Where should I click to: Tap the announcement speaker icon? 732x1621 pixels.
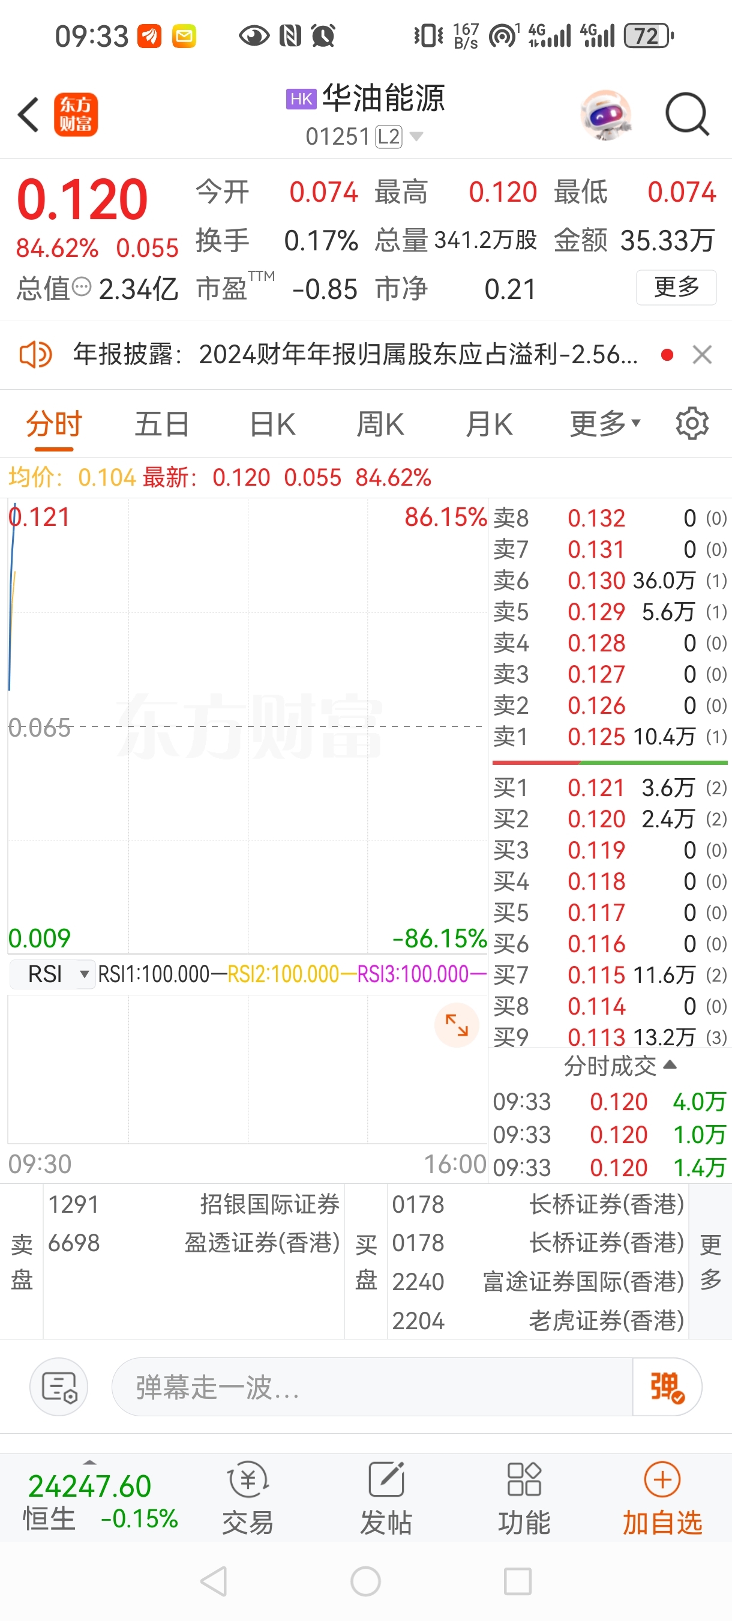(x=35, y=355)
